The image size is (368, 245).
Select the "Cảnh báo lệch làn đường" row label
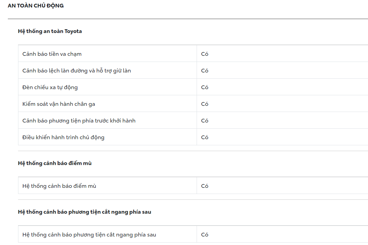77,71
